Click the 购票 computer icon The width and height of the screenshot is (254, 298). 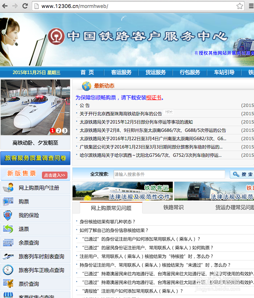tap(8, 202)
